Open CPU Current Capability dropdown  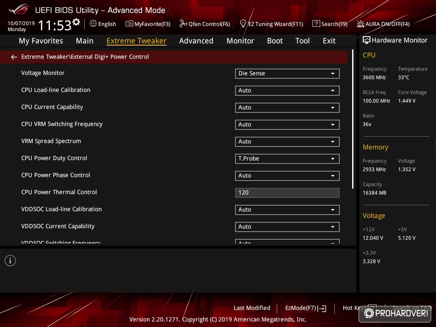tap(287, 107)
